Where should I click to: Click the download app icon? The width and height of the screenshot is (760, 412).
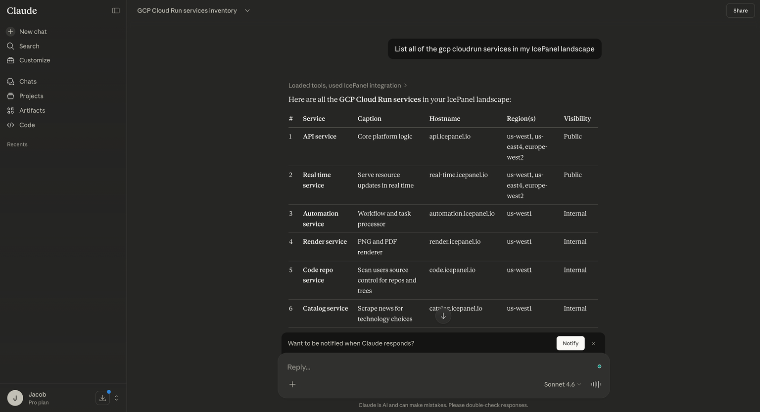[102, 398]
